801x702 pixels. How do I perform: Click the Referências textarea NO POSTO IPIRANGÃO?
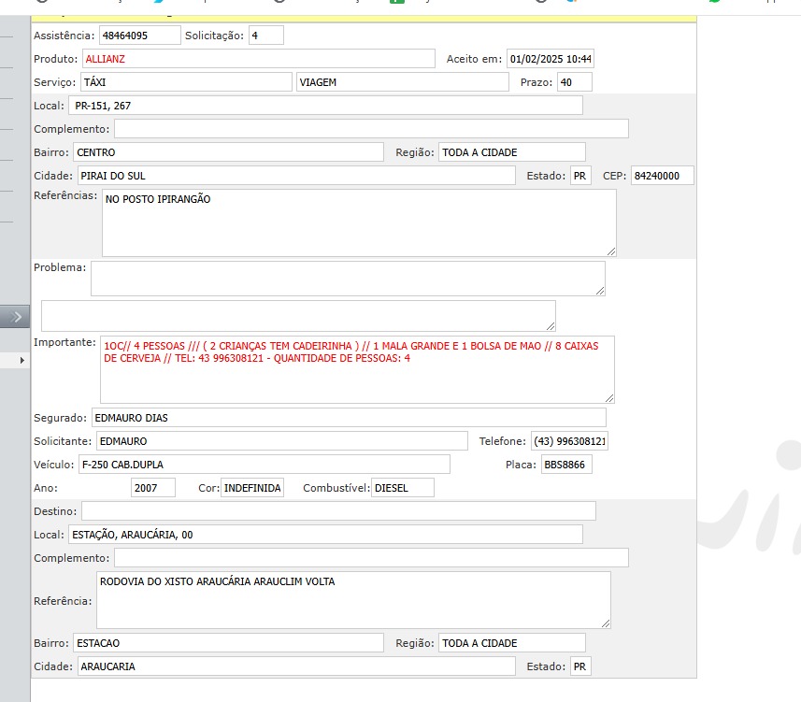point(359,222)
